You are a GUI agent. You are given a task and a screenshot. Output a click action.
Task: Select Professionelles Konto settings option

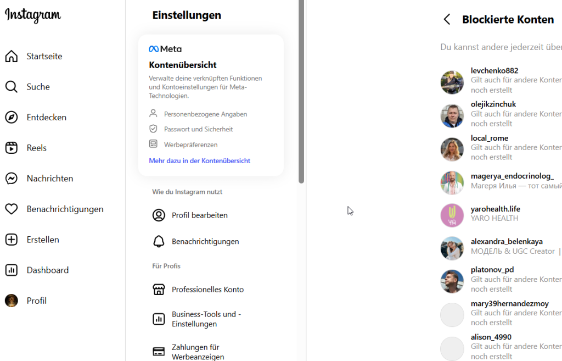(x=207, y=290)
